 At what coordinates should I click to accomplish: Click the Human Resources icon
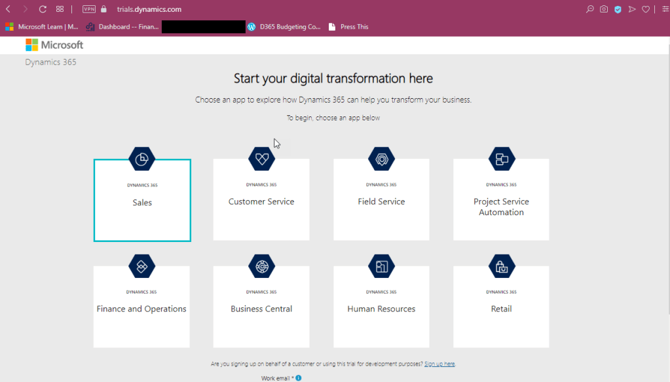[x=381, y=266]
